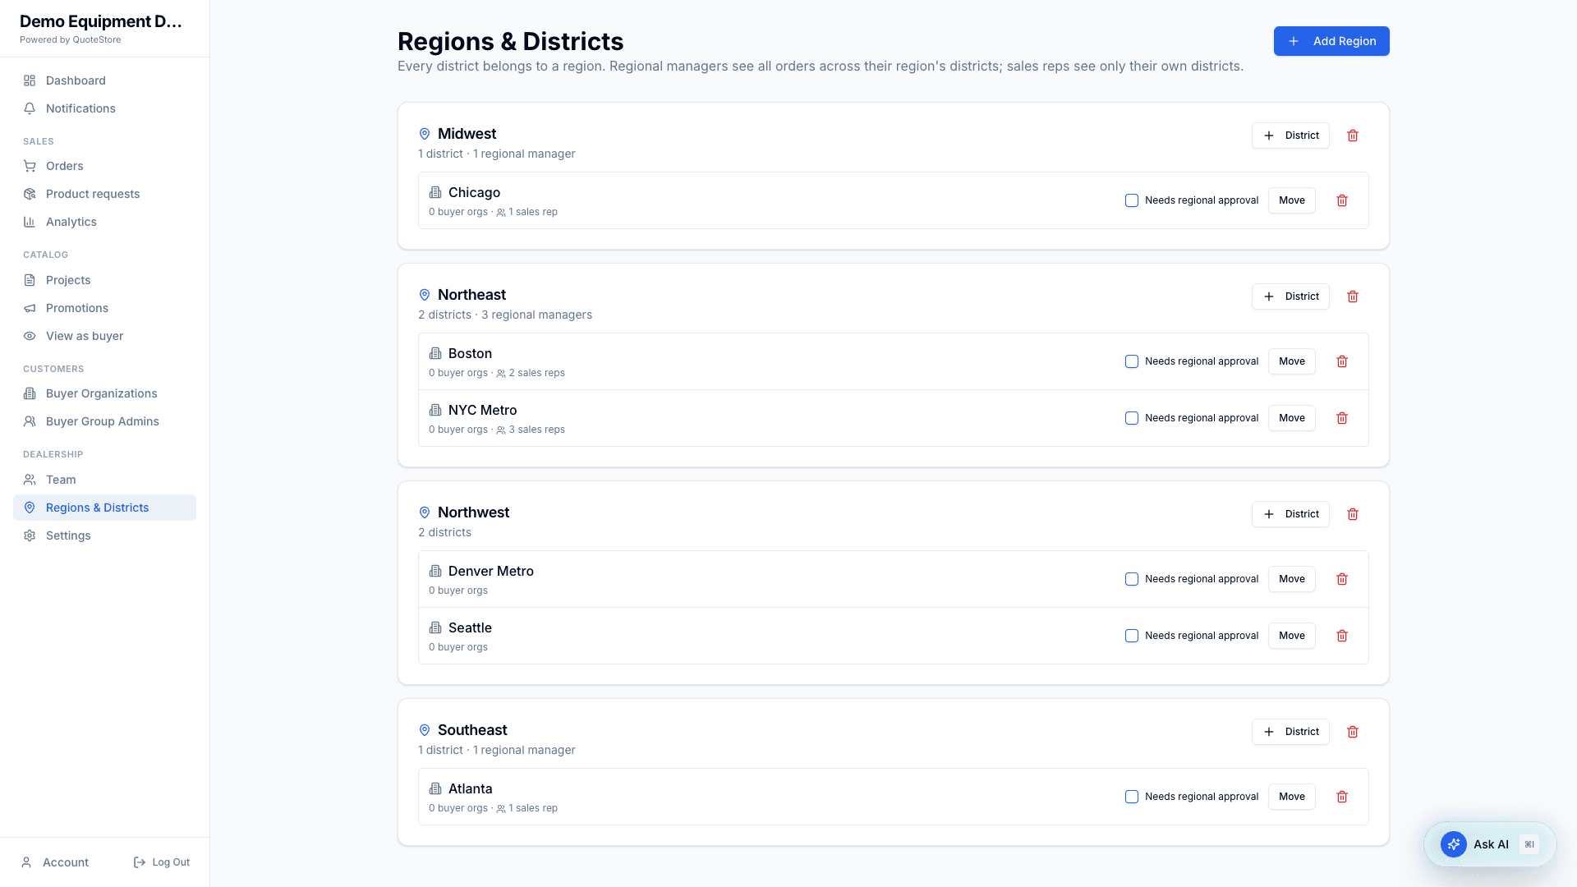1577x887 pixels.
Task: Click the NYC Metro building icon
Action: pos(435,410)
